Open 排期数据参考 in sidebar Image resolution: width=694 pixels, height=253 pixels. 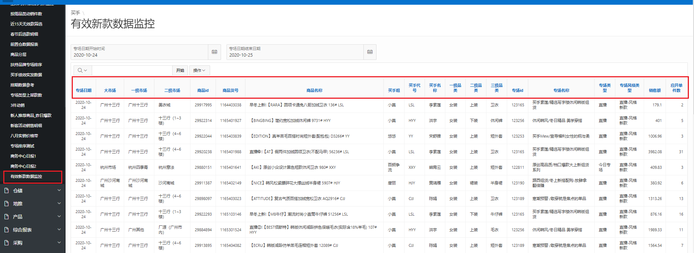pyautogui.click(x=22, y=85)
